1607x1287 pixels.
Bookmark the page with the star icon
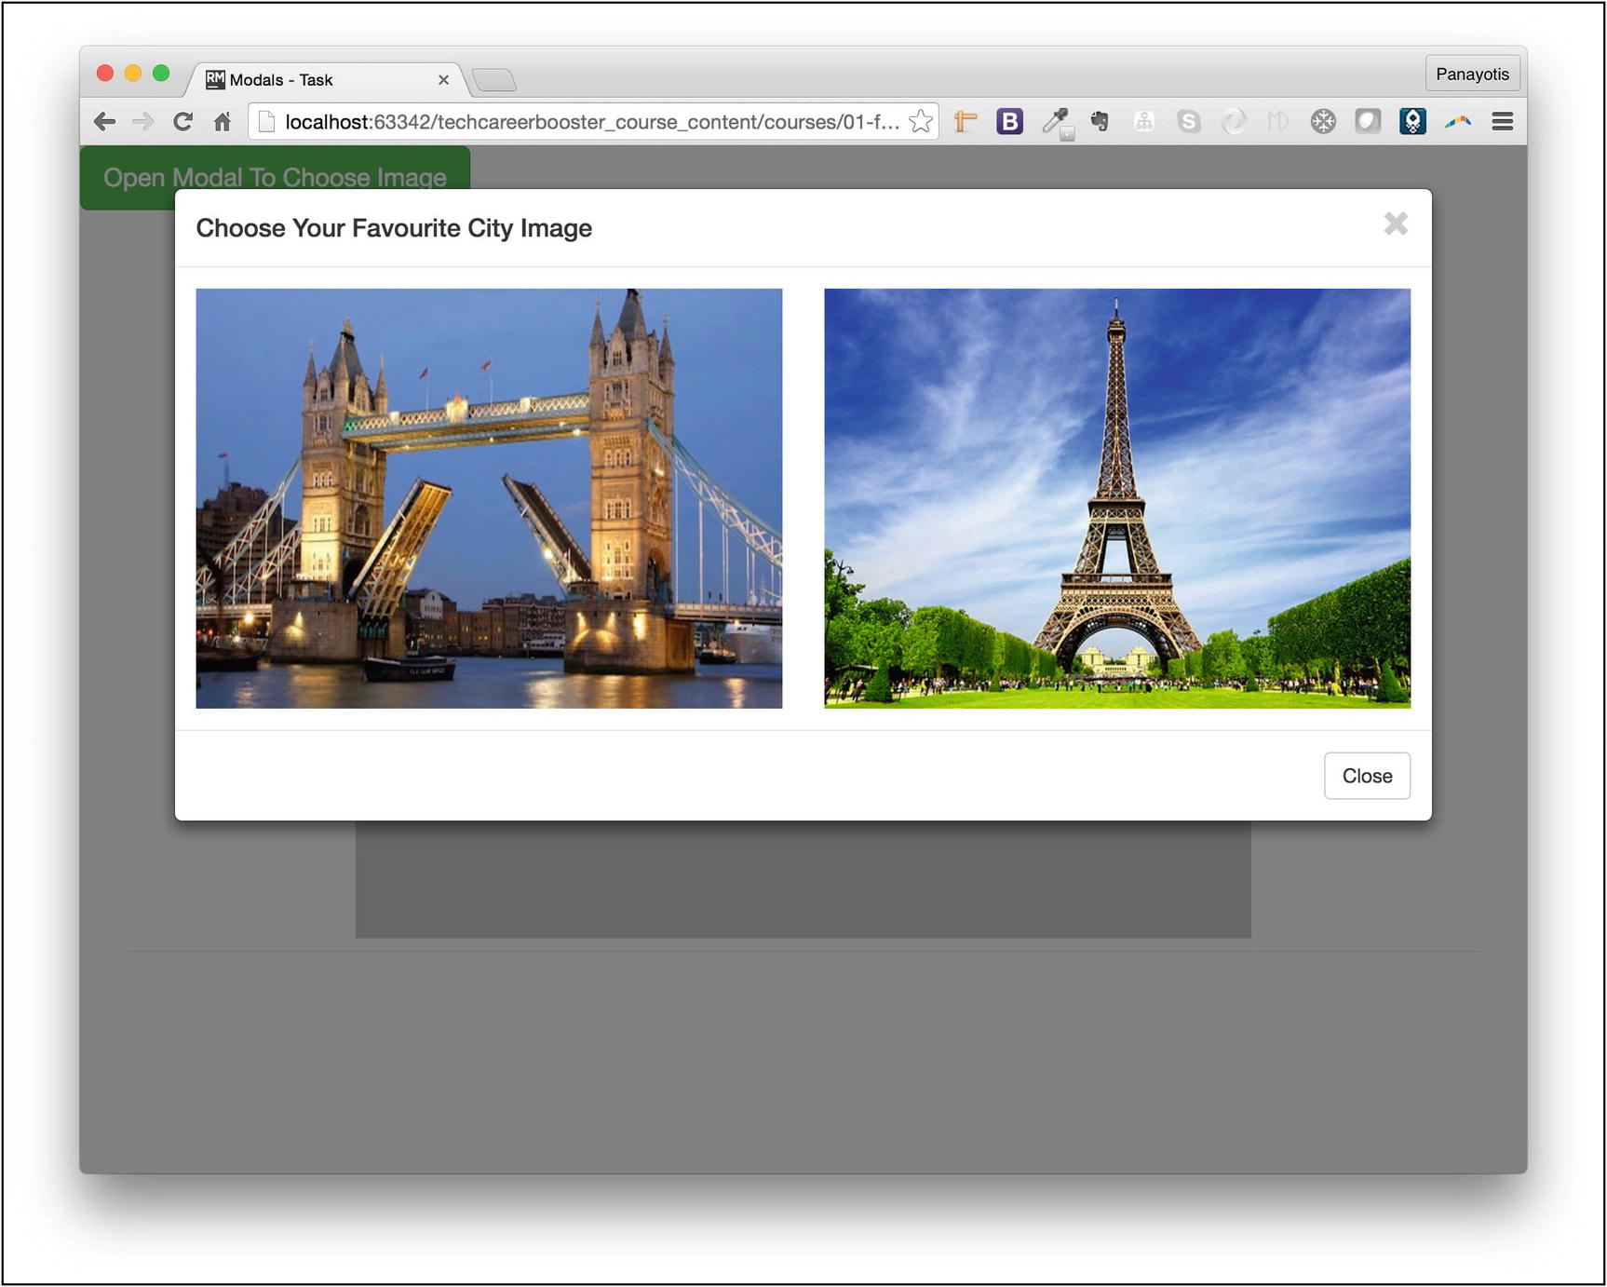(x=921, y=120)
